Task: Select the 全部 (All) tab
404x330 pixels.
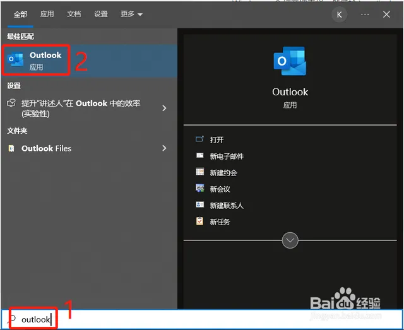Action: coord(20,14)
